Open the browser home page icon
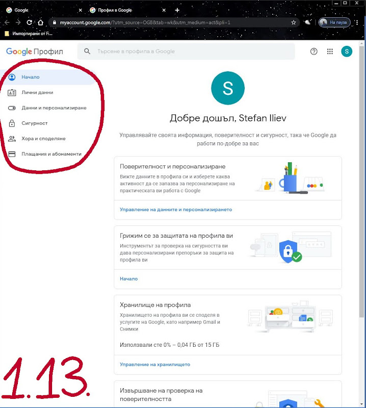This screenshot has width=366, height=408. [40, 22]
